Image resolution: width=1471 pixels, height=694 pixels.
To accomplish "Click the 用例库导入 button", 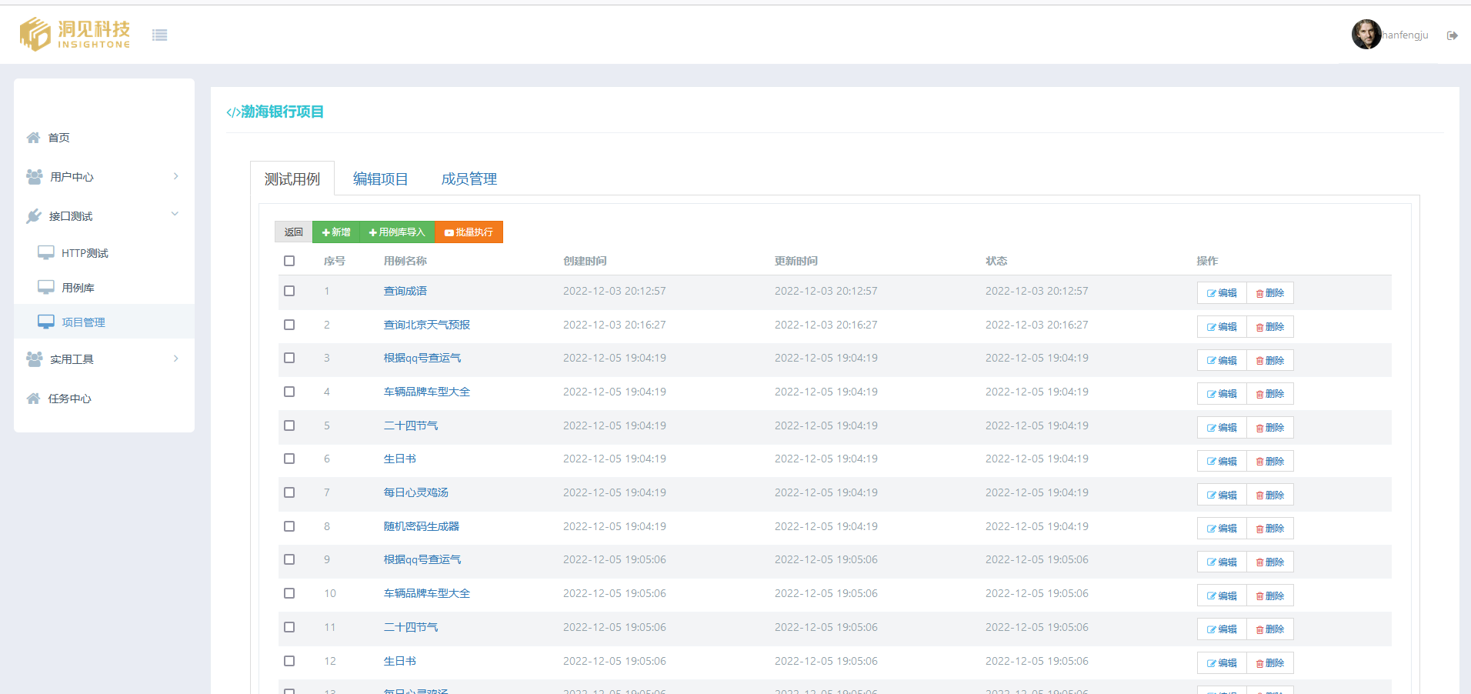I will point(397,232).
